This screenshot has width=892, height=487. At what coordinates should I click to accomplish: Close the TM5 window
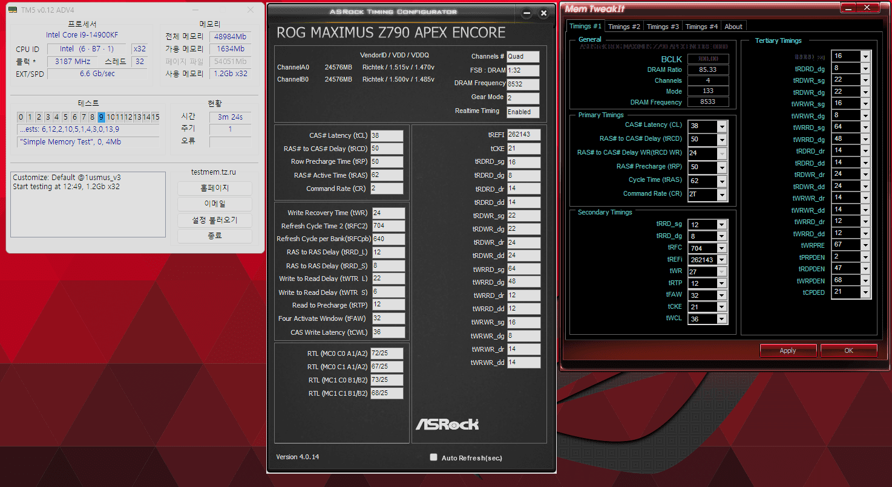(x=251, y=10)
